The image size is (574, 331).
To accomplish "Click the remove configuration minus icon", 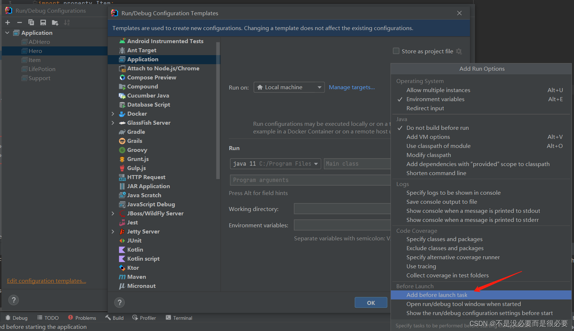I will click(20, 22).
